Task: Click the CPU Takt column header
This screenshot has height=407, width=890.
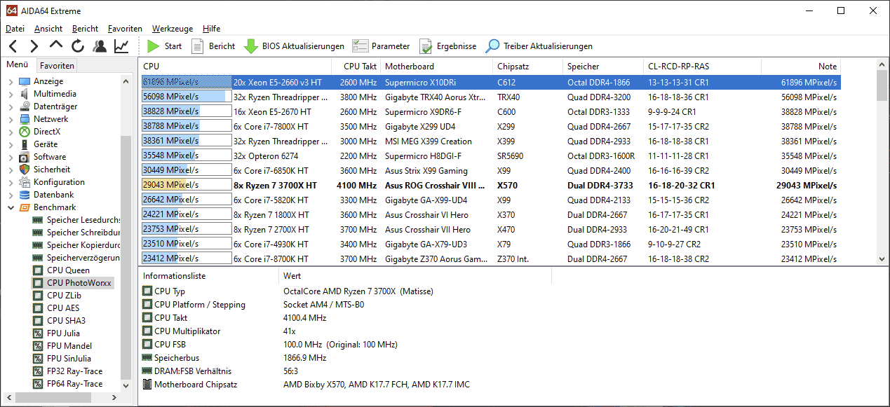Action: (360, 67)
